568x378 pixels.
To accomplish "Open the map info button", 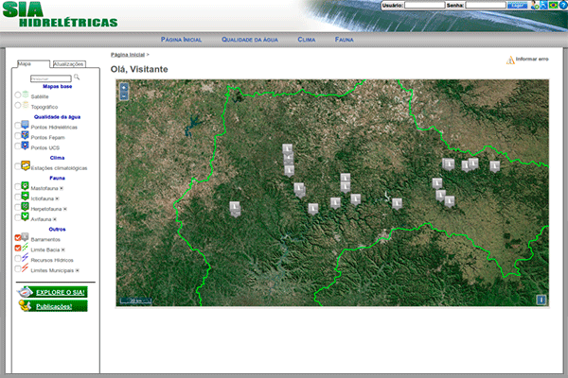I will 541,300.
